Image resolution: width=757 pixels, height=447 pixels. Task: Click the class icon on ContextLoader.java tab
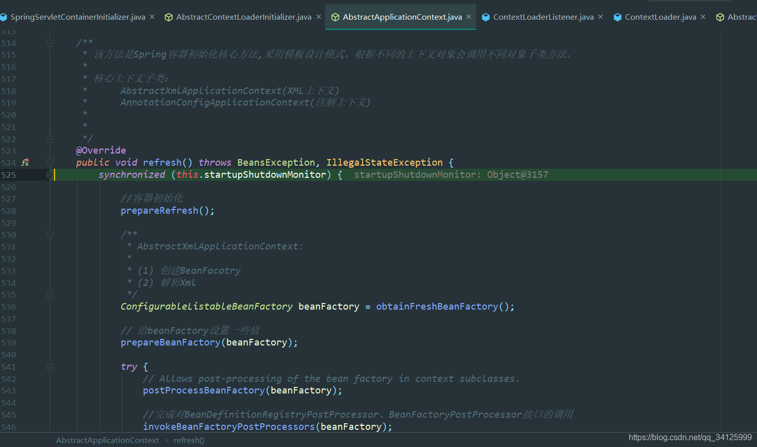(x=618, y=17)
